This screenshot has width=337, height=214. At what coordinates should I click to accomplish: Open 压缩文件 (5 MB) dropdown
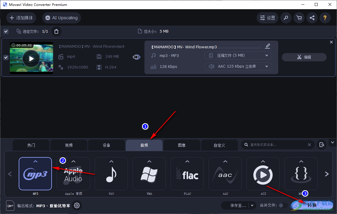(x=238, y=55)
